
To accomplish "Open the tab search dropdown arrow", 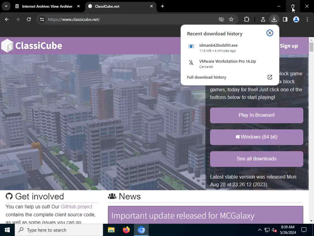I will click(6, 6).
